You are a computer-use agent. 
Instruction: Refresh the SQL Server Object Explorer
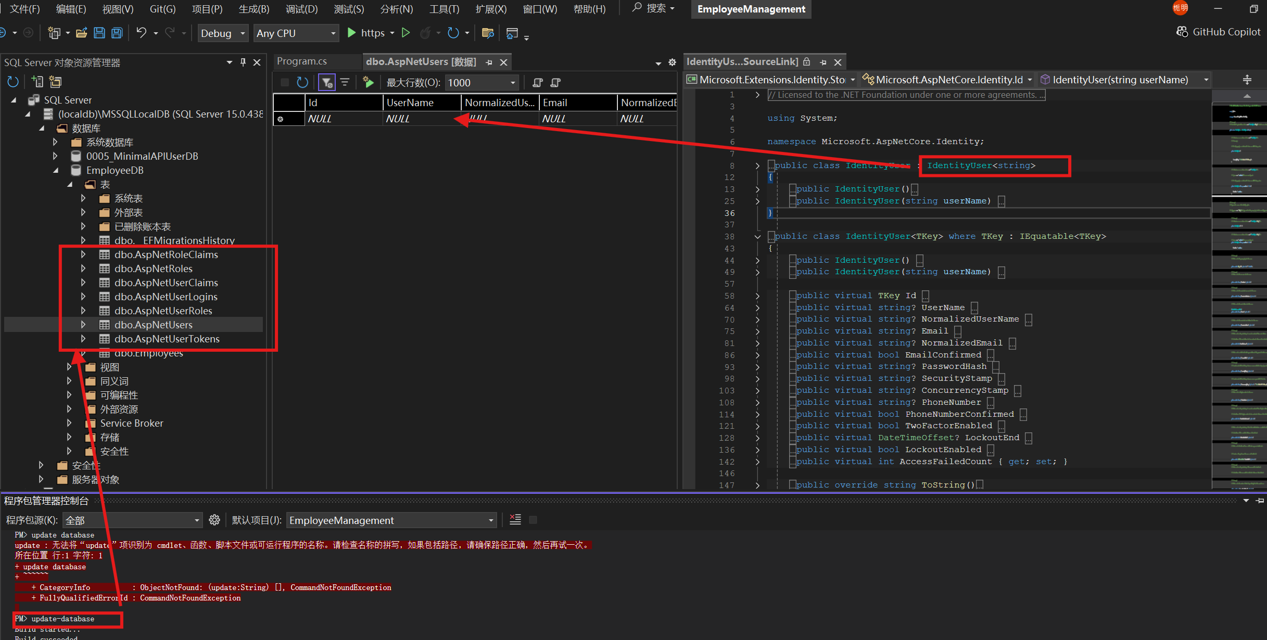click(13, 82)
